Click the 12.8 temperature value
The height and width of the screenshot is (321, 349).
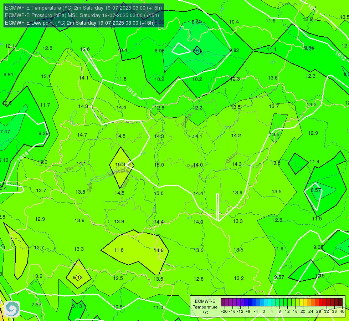(x=199, y=279)
